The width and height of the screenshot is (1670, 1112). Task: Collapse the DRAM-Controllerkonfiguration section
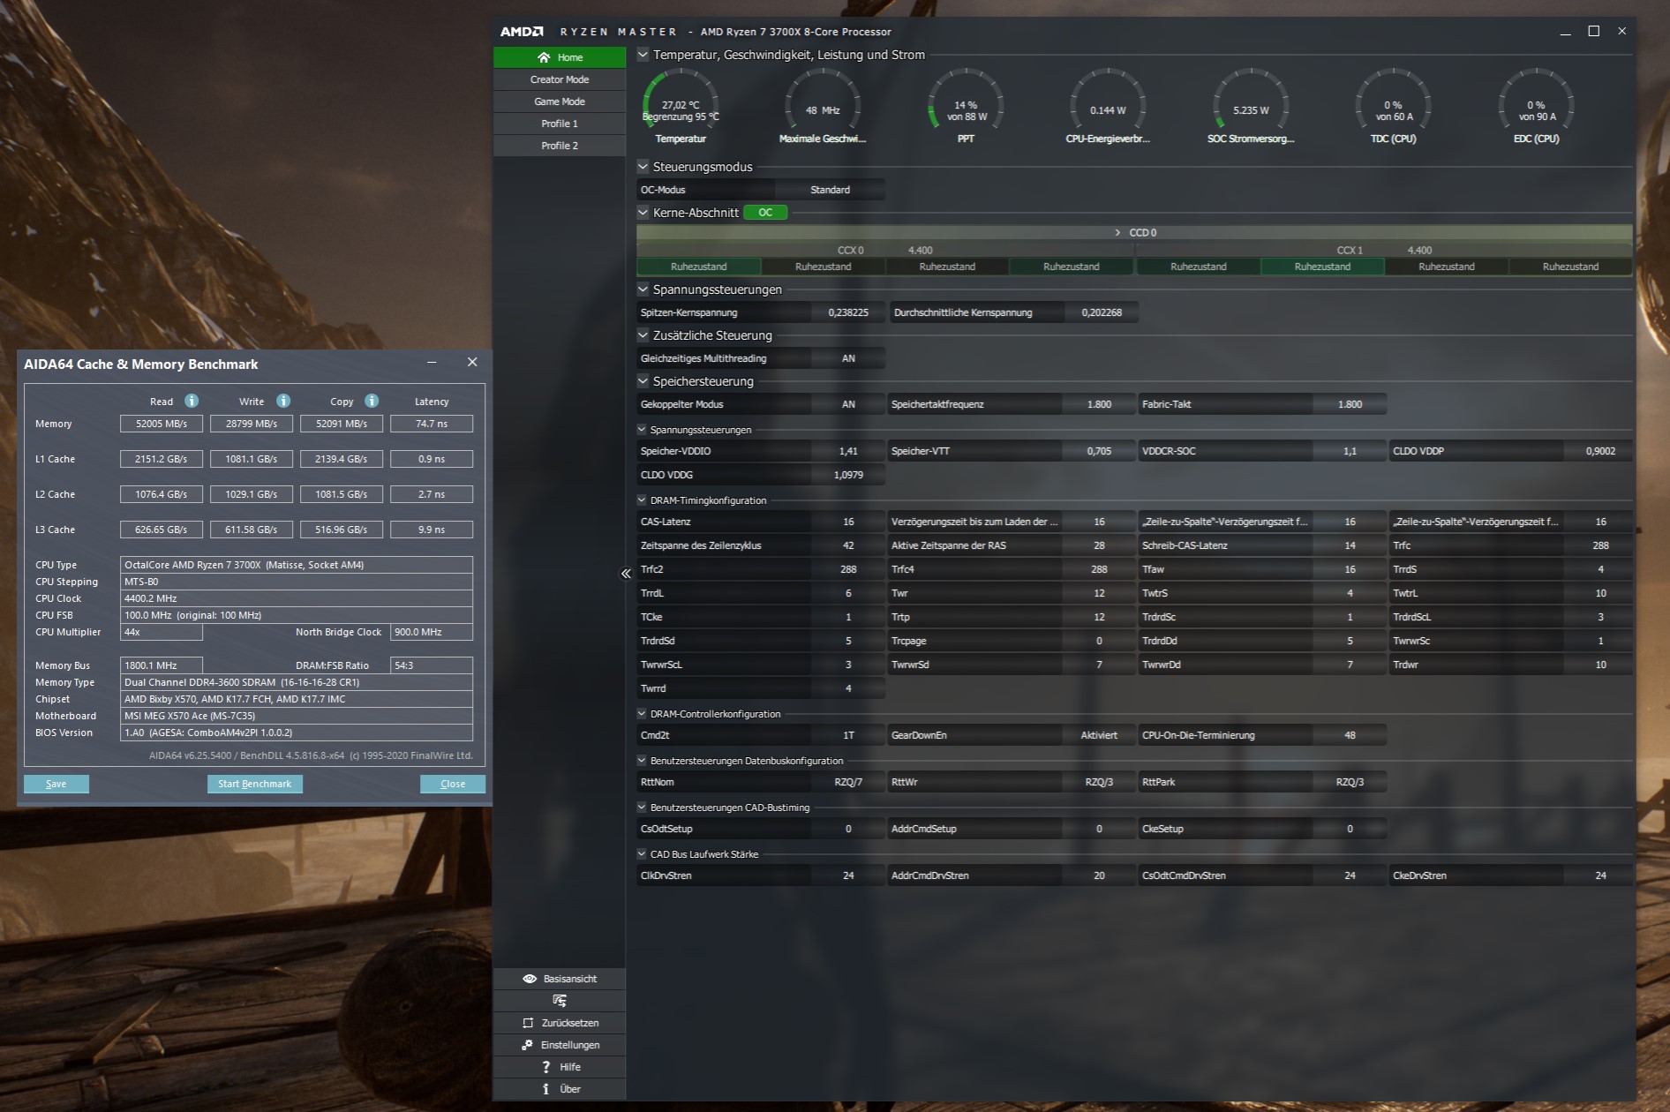click(642, 714)
